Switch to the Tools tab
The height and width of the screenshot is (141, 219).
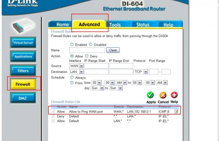[x=115, y=25]
